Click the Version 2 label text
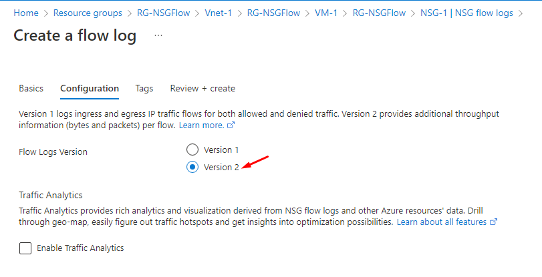Viewport: 542px width, 277px height. [221, 167]
